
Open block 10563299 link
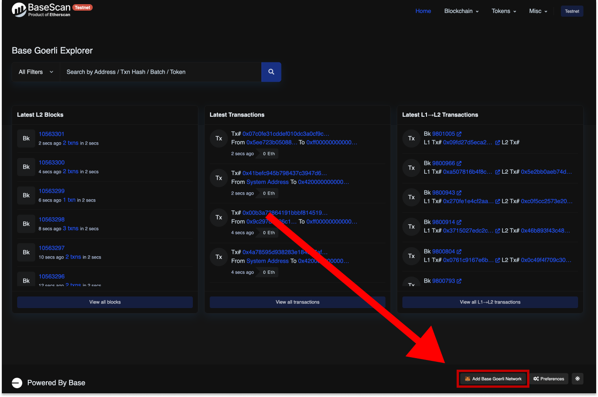tap(51, 191)
